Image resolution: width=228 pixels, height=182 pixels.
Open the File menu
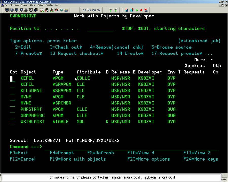coord(6,5)
